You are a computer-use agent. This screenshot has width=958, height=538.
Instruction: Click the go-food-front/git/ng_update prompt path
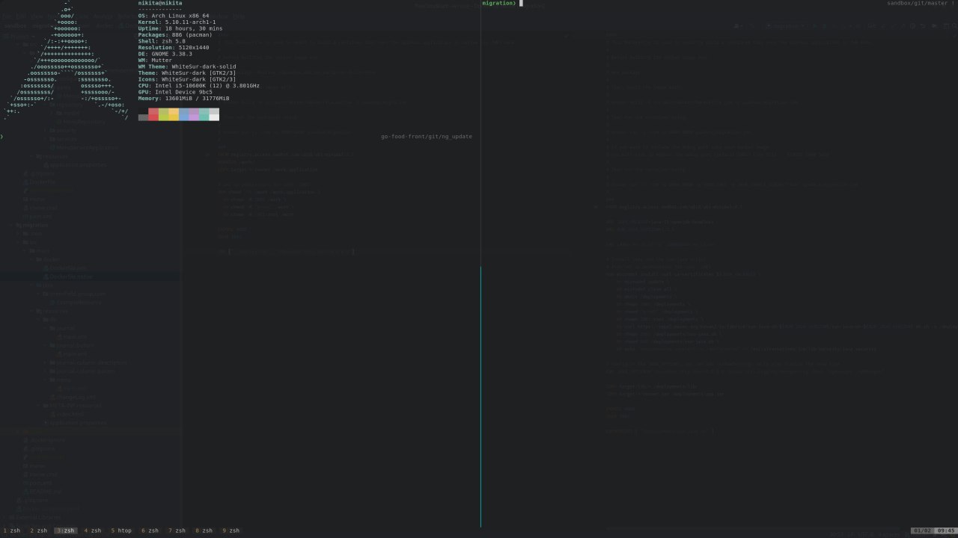pyautogui.click(x=427, y=137)
